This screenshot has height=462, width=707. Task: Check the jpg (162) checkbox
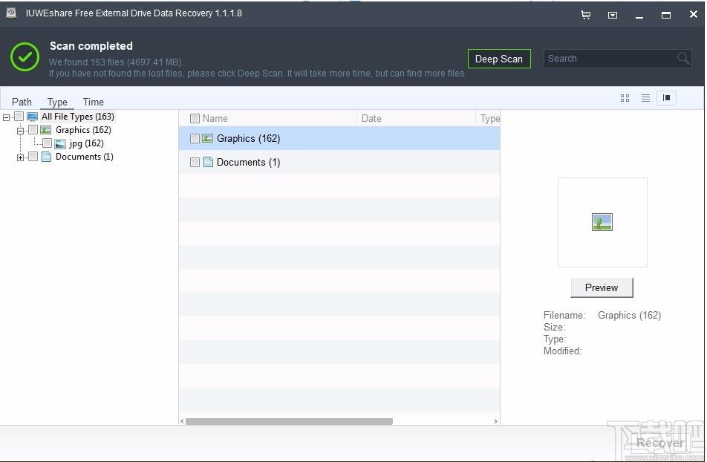47,143
